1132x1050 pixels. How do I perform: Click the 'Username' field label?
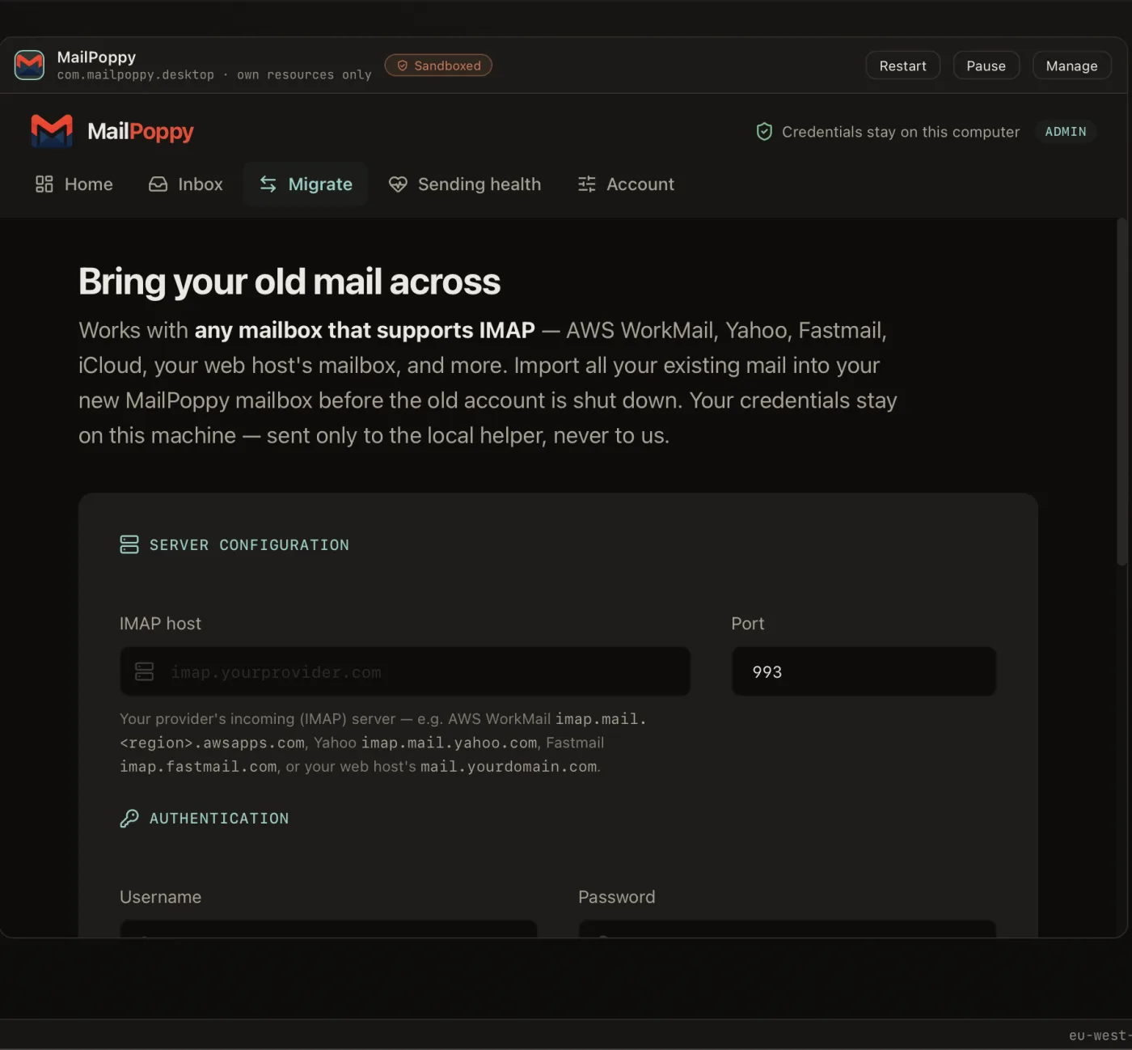[x=160, y=897]
